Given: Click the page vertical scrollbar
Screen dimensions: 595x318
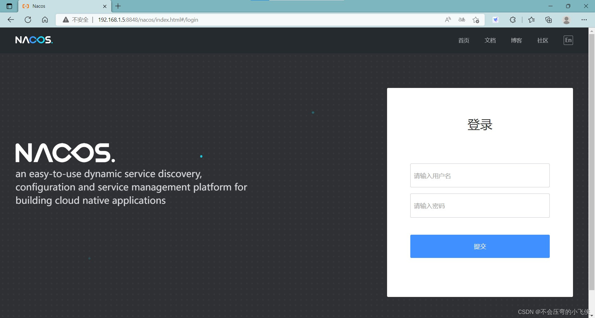Looking at the screenshot, I should click(x=592, y=162).
